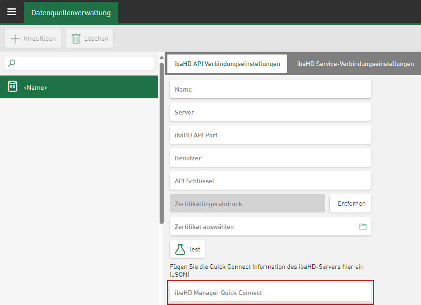Click the Zertifikatfingerabdruck field
421x305 pixels.
coord(247,204)
